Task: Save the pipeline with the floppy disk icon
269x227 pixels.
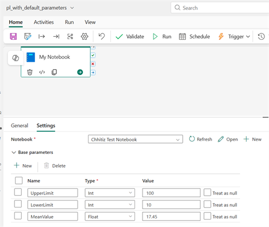Action: coord(13,36)
